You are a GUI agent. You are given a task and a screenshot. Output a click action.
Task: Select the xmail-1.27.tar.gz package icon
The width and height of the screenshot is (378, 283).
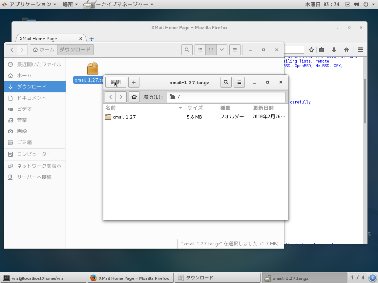tap(93, 68)
